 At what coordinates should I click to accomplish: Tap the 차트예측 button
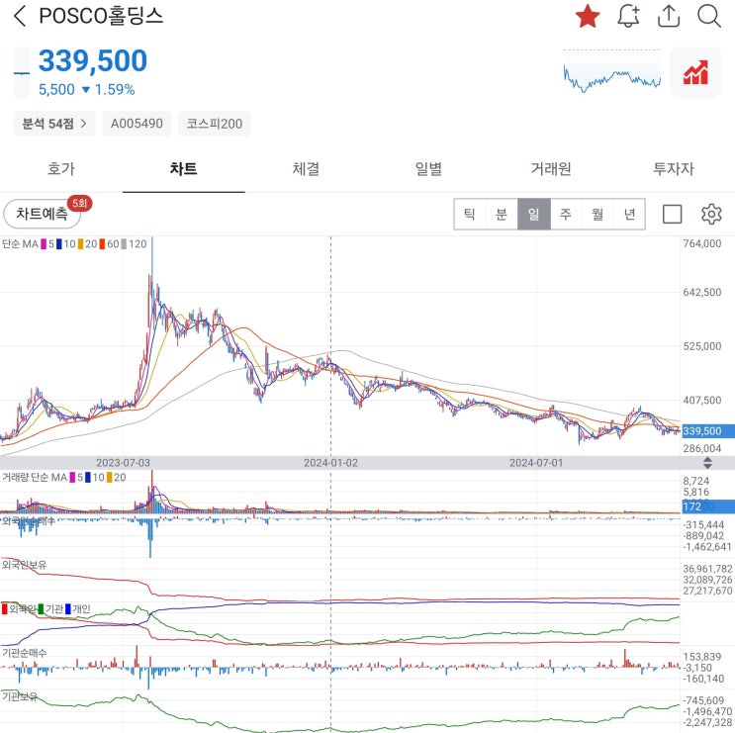coord(43,214)
